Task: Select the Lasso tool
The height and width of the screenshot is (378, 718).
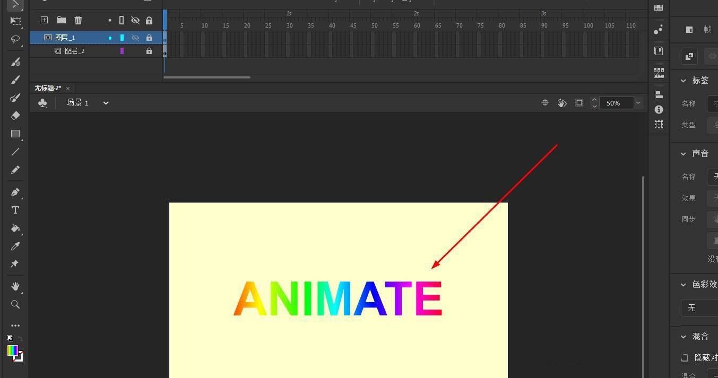Action: point(15,39)
